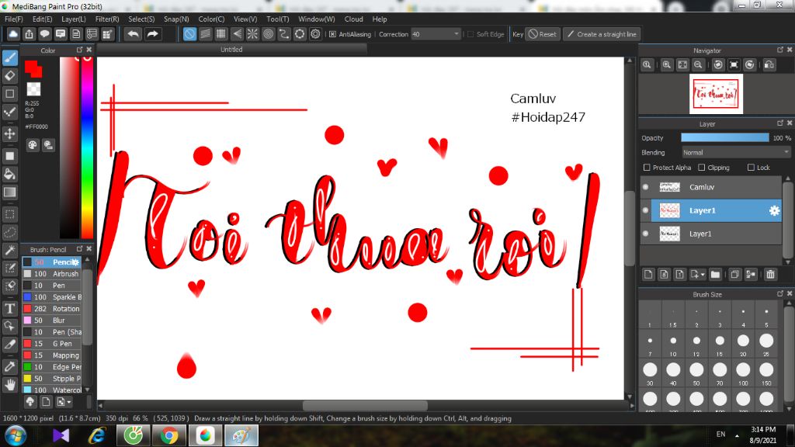This screenshot has height=447, width=795.
Task: Hide the selected Layer1 layer
Action: click(x=645, y=210)
